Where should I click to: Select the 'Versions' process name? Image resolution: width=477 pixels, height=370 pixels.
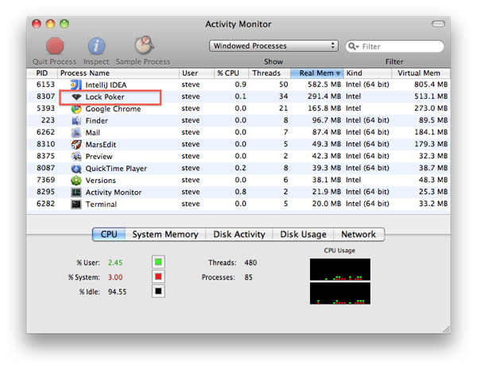click(101, 181)
